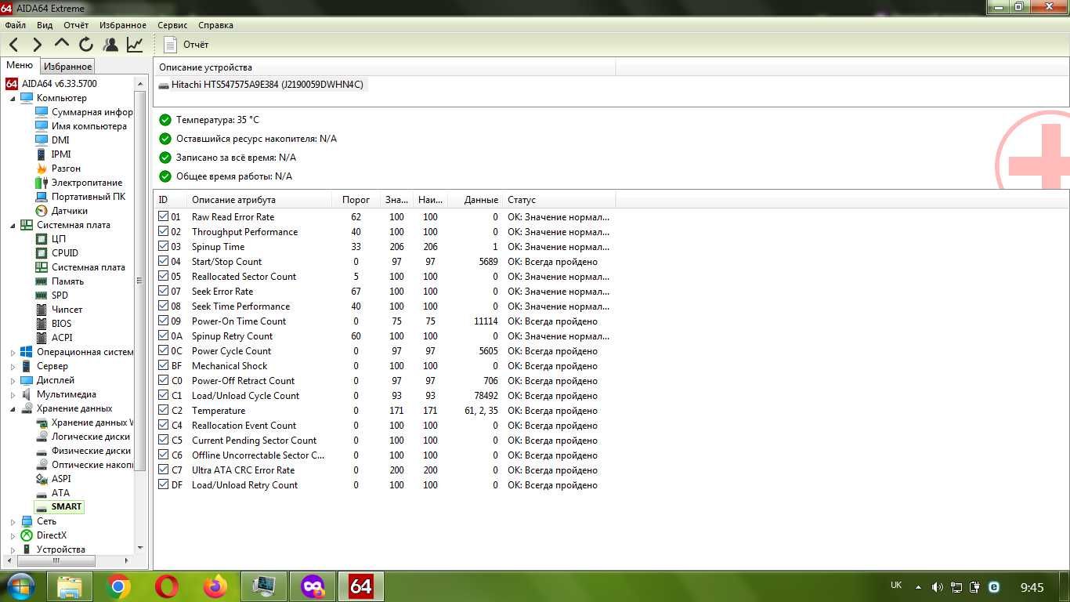Expand the Дисплей tree node

[x=13, y=381]
